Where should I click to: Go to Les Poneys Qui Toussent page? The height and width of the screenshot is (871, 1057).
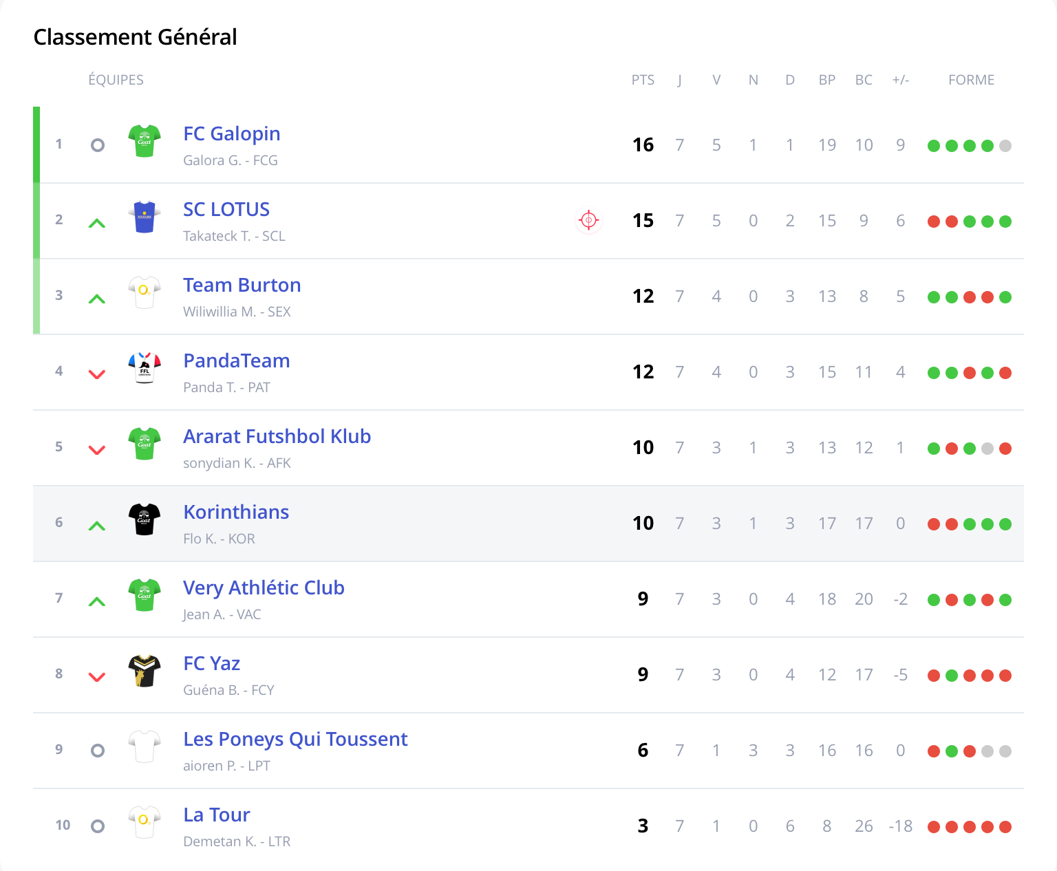point(295,739)
